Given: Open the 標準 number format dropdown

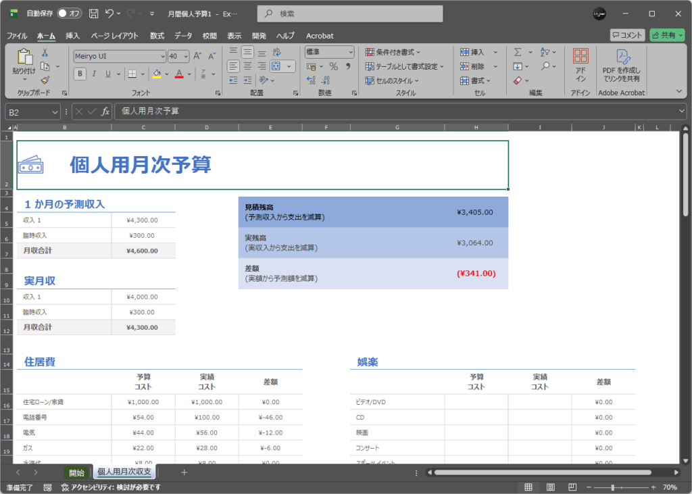Looking at the screenshot, I should pyautogui.click(x=350, y=52).
